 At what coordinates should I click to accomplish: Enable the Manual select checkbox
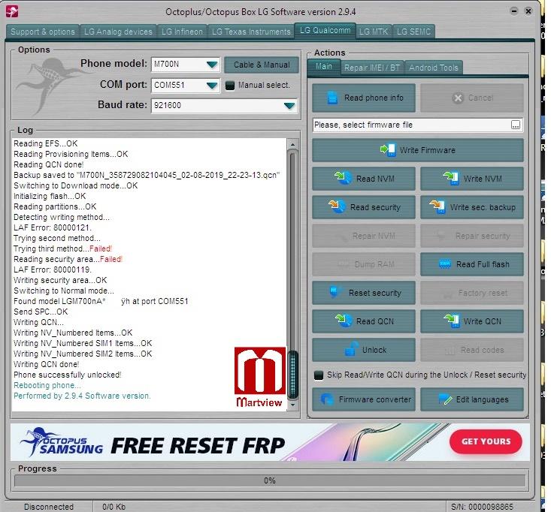[230, 86]
